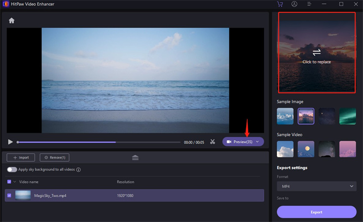Click the Export button
The image size is (363, 222).
(x=317, y=212)
